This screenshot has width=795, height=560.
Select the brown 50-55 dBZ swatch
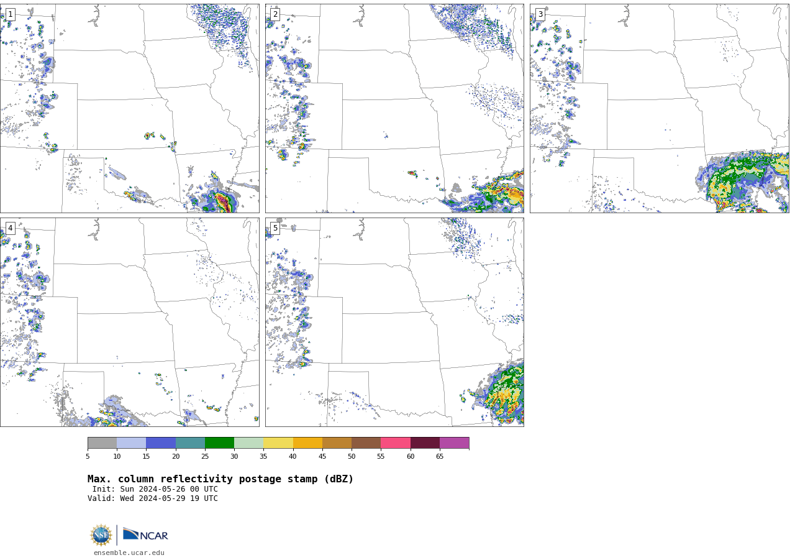click(366, 443)
